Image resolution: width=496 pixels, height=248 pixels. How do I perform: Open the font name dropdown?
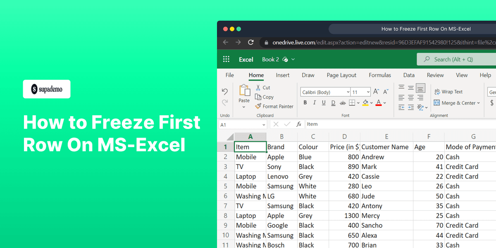click(x=348, y=92)
